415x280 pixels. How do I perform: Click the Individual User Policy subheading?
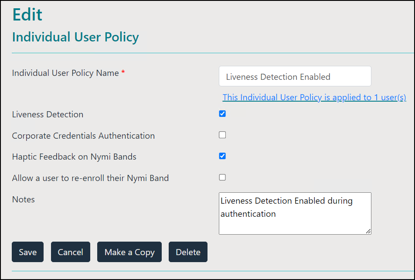pos(75,37)
